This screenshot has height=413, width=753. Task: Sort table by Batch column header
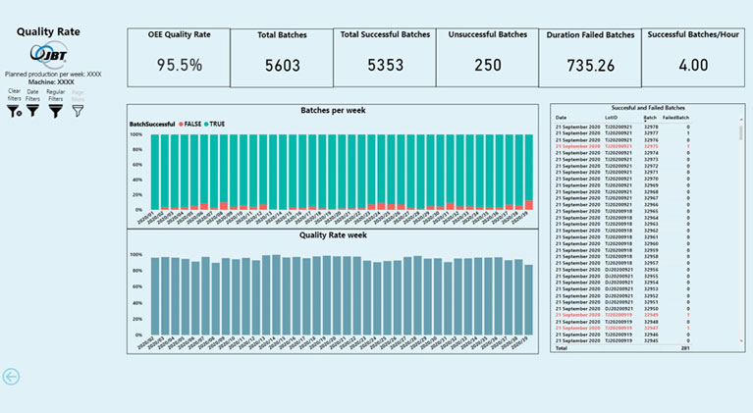tap(649, 117)
